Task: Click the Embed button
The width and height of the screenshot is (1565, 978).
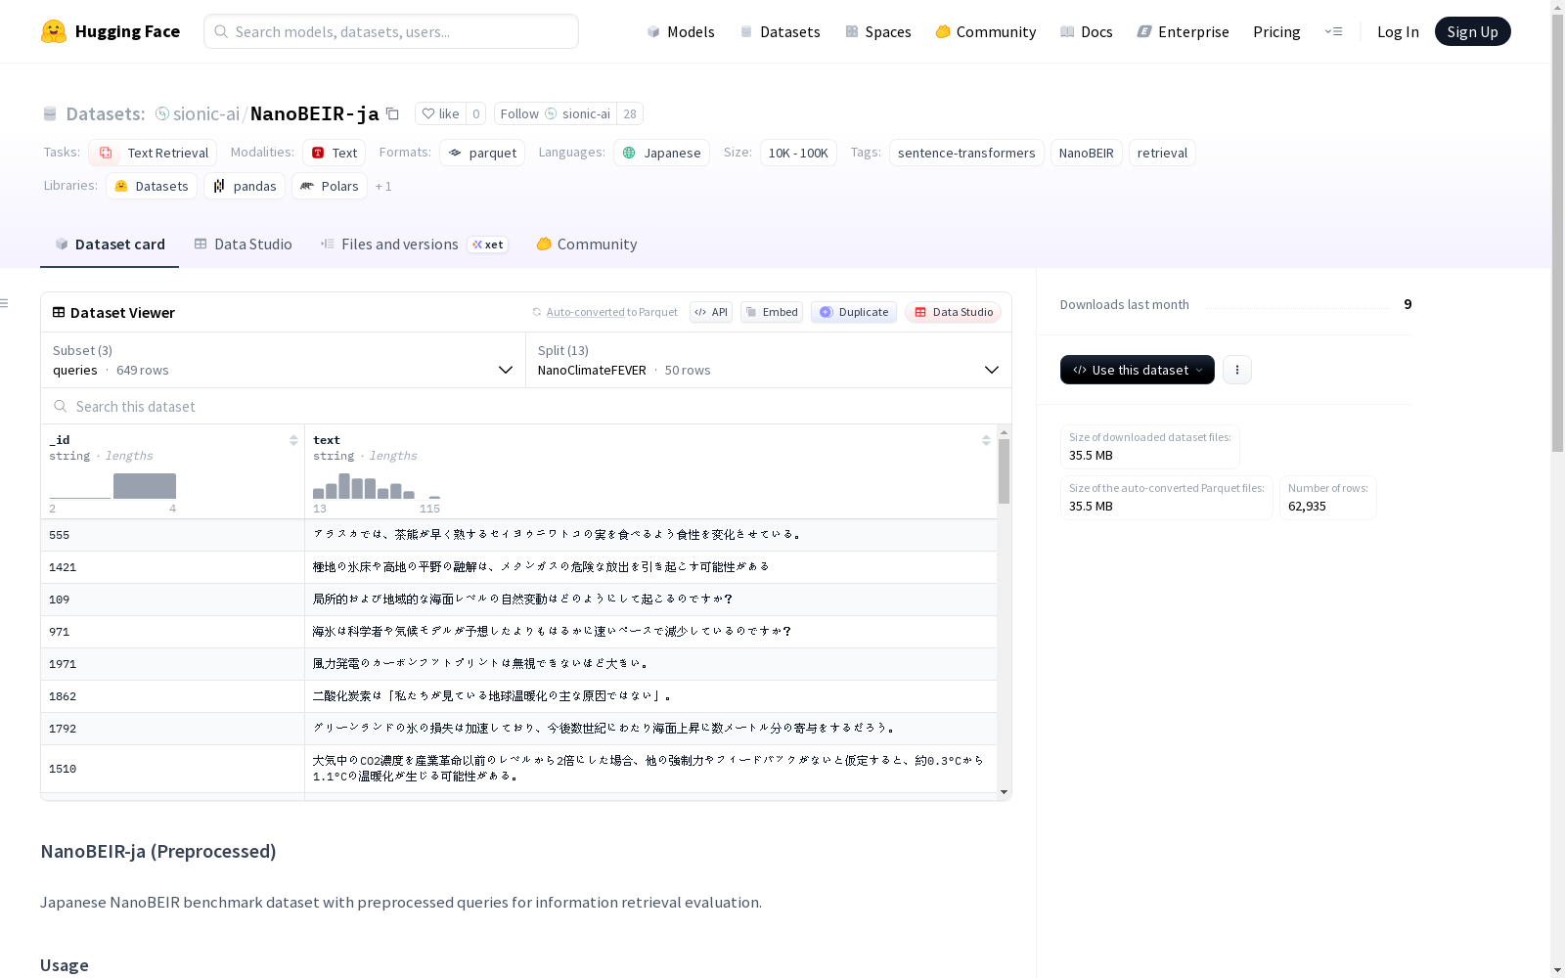Action: pos(772,312)
